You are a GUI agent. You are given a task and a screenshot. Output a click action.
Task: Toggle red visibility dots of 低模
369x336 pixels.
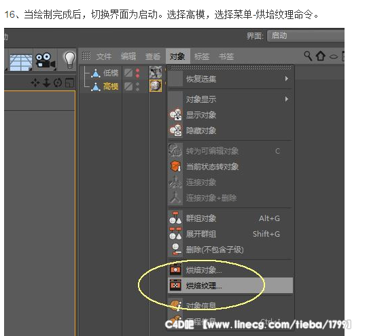(x=138, y=73)
